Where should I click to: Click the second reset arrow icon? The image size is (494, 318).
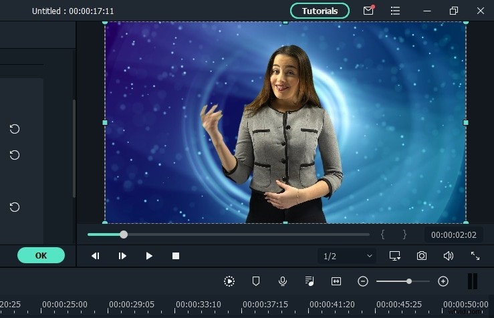pos(15,155)
